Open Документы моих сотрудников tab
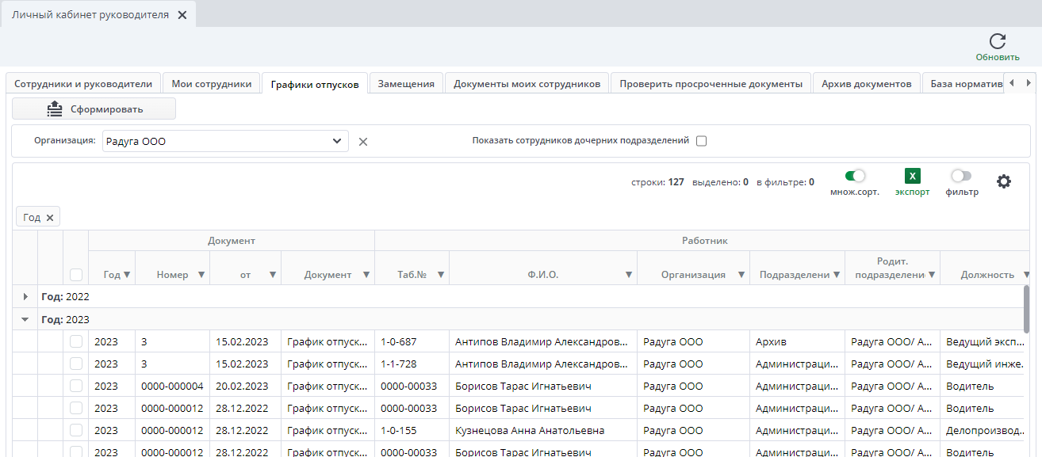 point(527,83)
